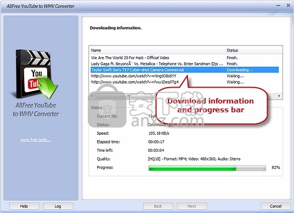
Task: Click the list's right scroll arrow
Action: [x=279, y=96]
